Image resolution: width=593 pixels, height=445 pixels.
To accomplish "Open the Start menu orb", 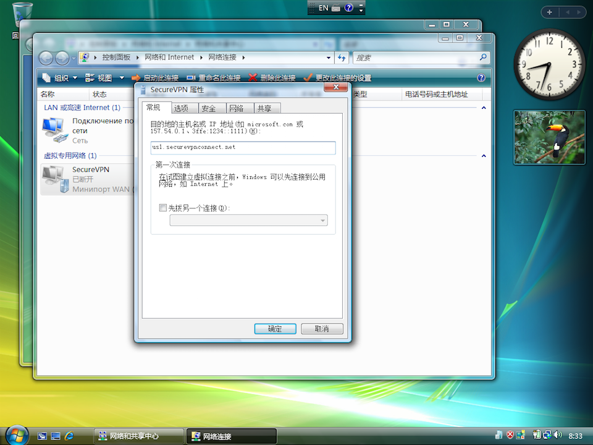I will 17,435.
